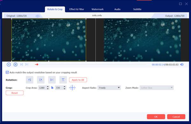Click the Original: 1280x720 label
The height and width of the screenshot is (124, 191).
tap(17, 16)
